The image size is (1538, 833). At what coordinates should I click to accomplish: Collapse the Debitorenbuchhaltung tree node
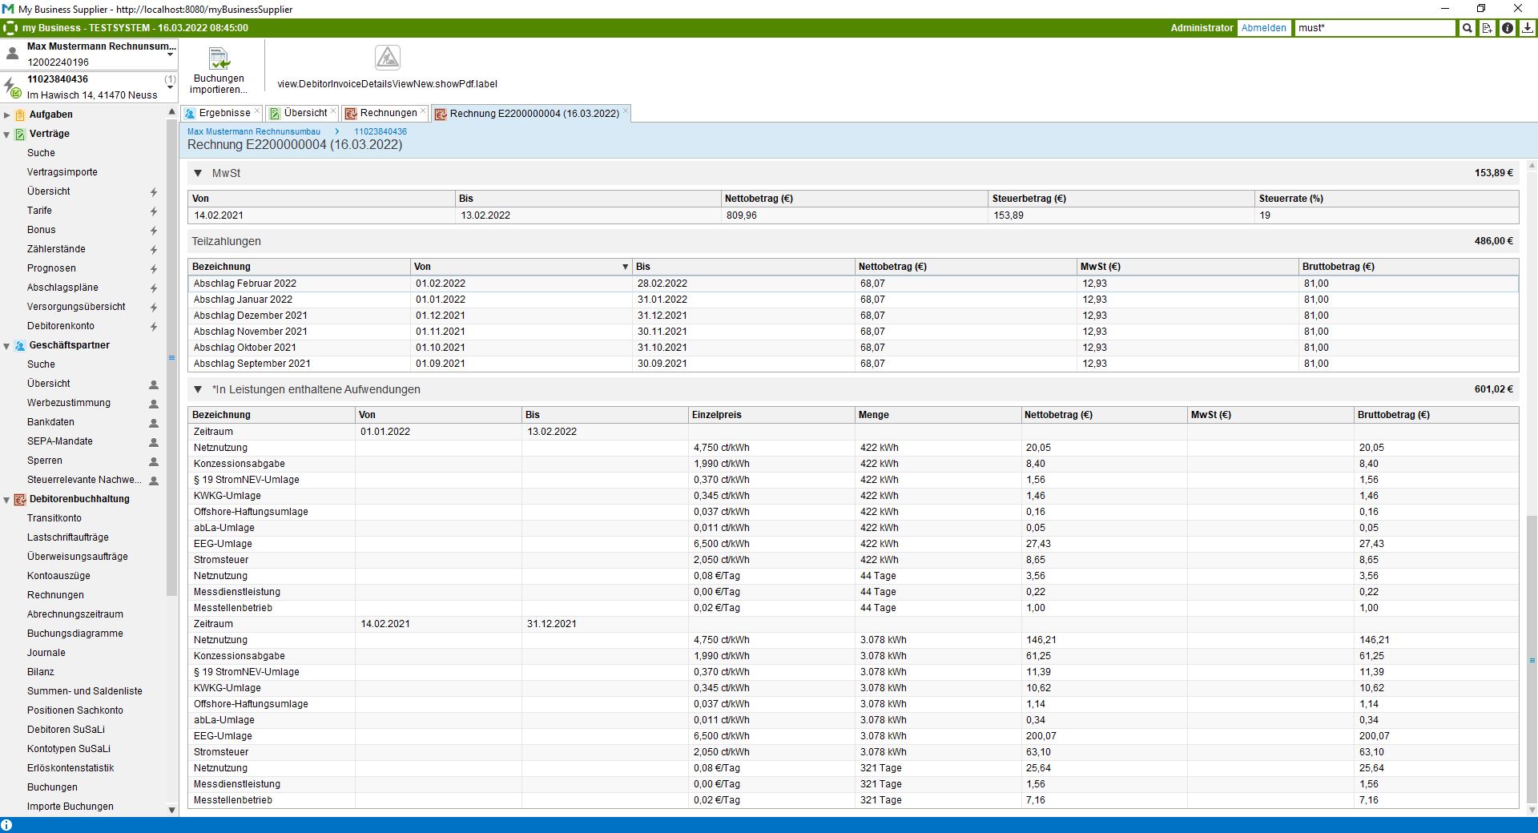click(x=7, y=500)
